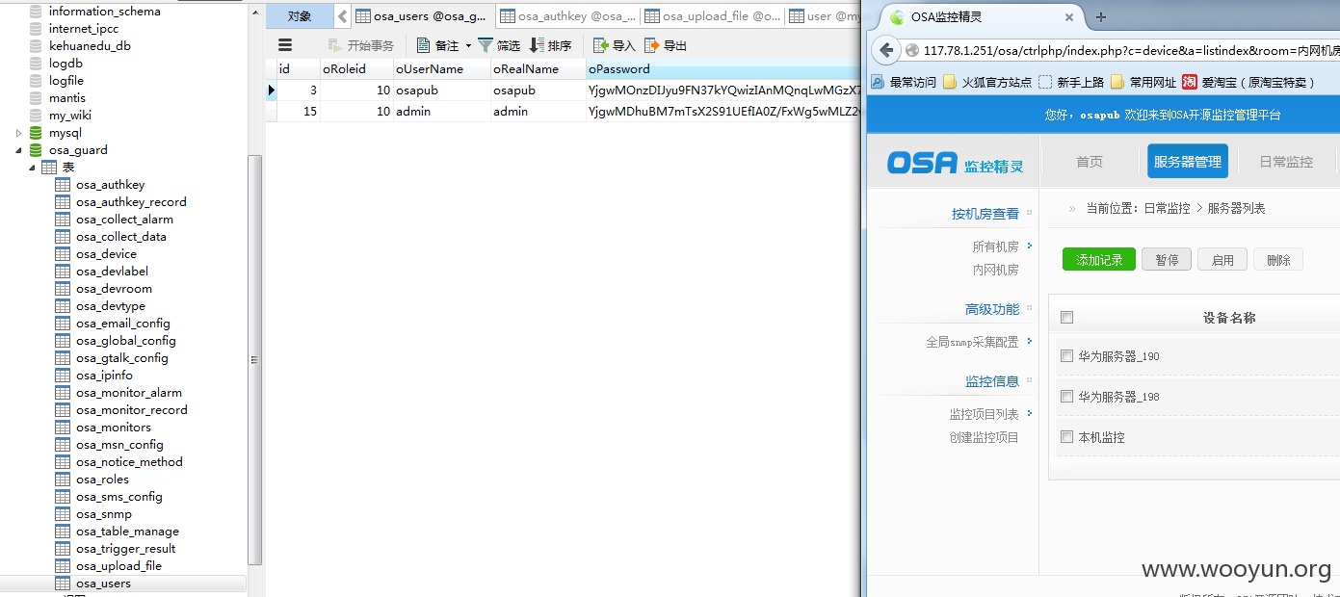1340x597 pixels.
Task: Open the hamburger menu icon above table
Action: tap(285, 45)
